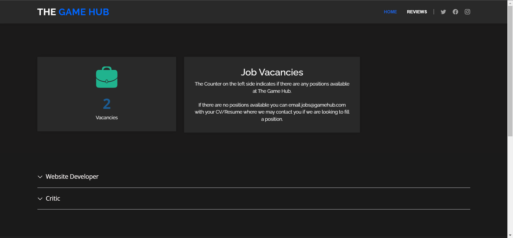Click the jobs@gamehub.com email address

[x=323, y=105]
